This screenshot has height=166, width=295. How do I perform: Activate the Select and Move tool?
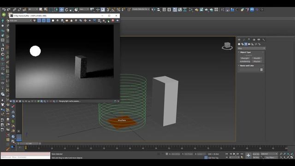coord(61,9)
